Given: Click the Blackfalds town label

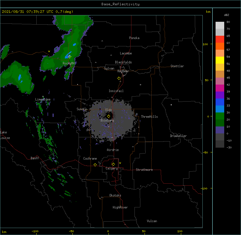Looking at the screenshot, I should click(123, 62).
